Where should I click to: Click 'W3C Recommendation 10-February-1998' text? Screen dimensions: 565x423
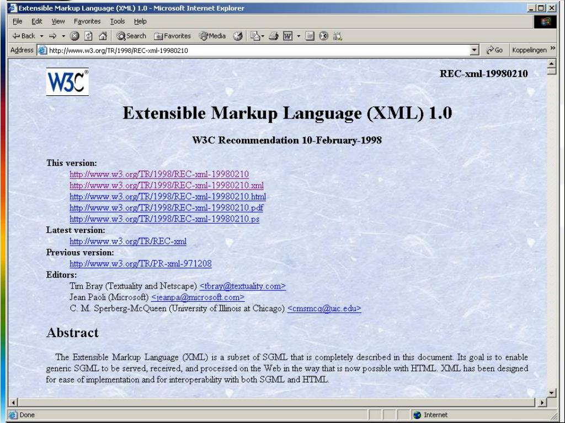tap(287, 140)
